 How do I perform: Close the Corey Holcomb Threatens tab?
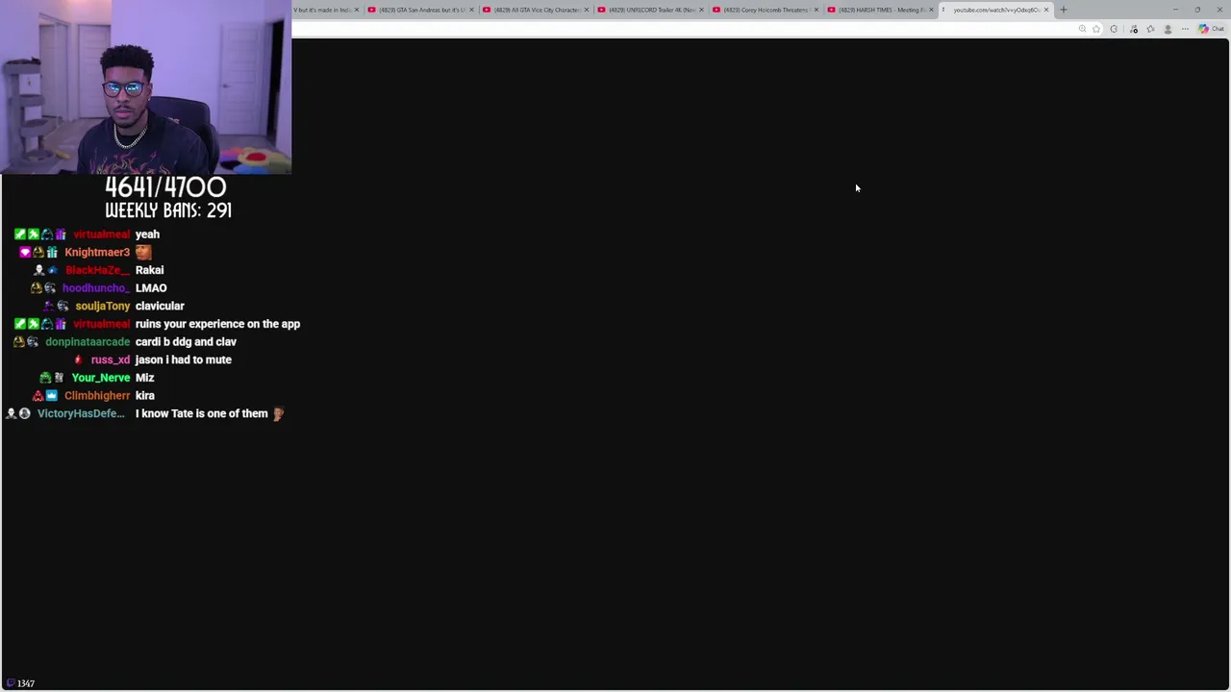coord(816,10)
